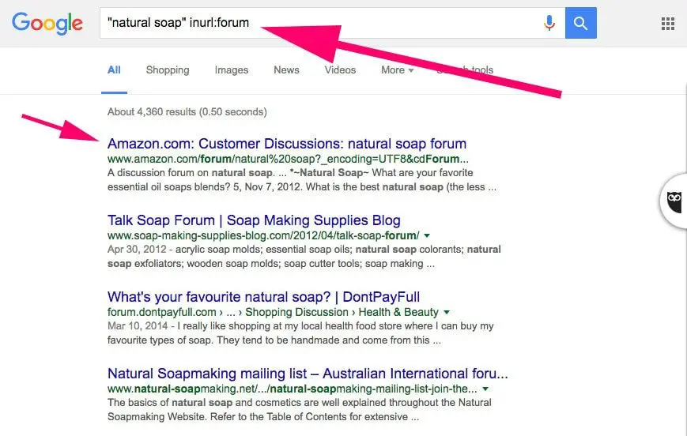The height and width of the screenshot is (436, 687).
Task: Open What's your favourite natural soap result
Action: pyautogui.click(x=263, y=297)
